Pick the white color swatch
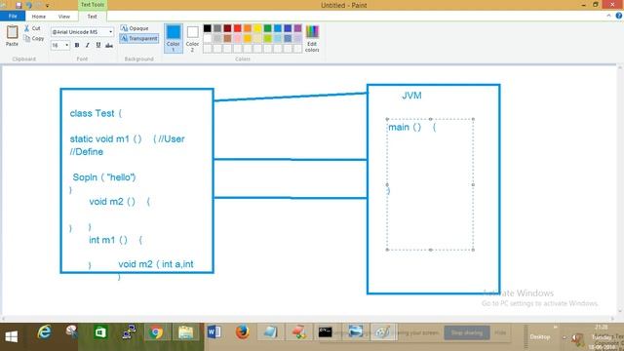This screenshot has width=624, height=351. 208,39
